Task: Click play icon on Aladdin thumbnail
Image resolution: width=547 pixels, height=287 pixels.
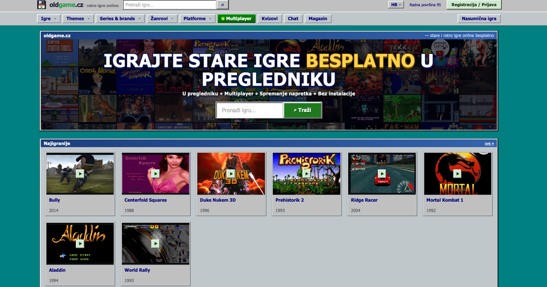Action: [x=80, y=244]
